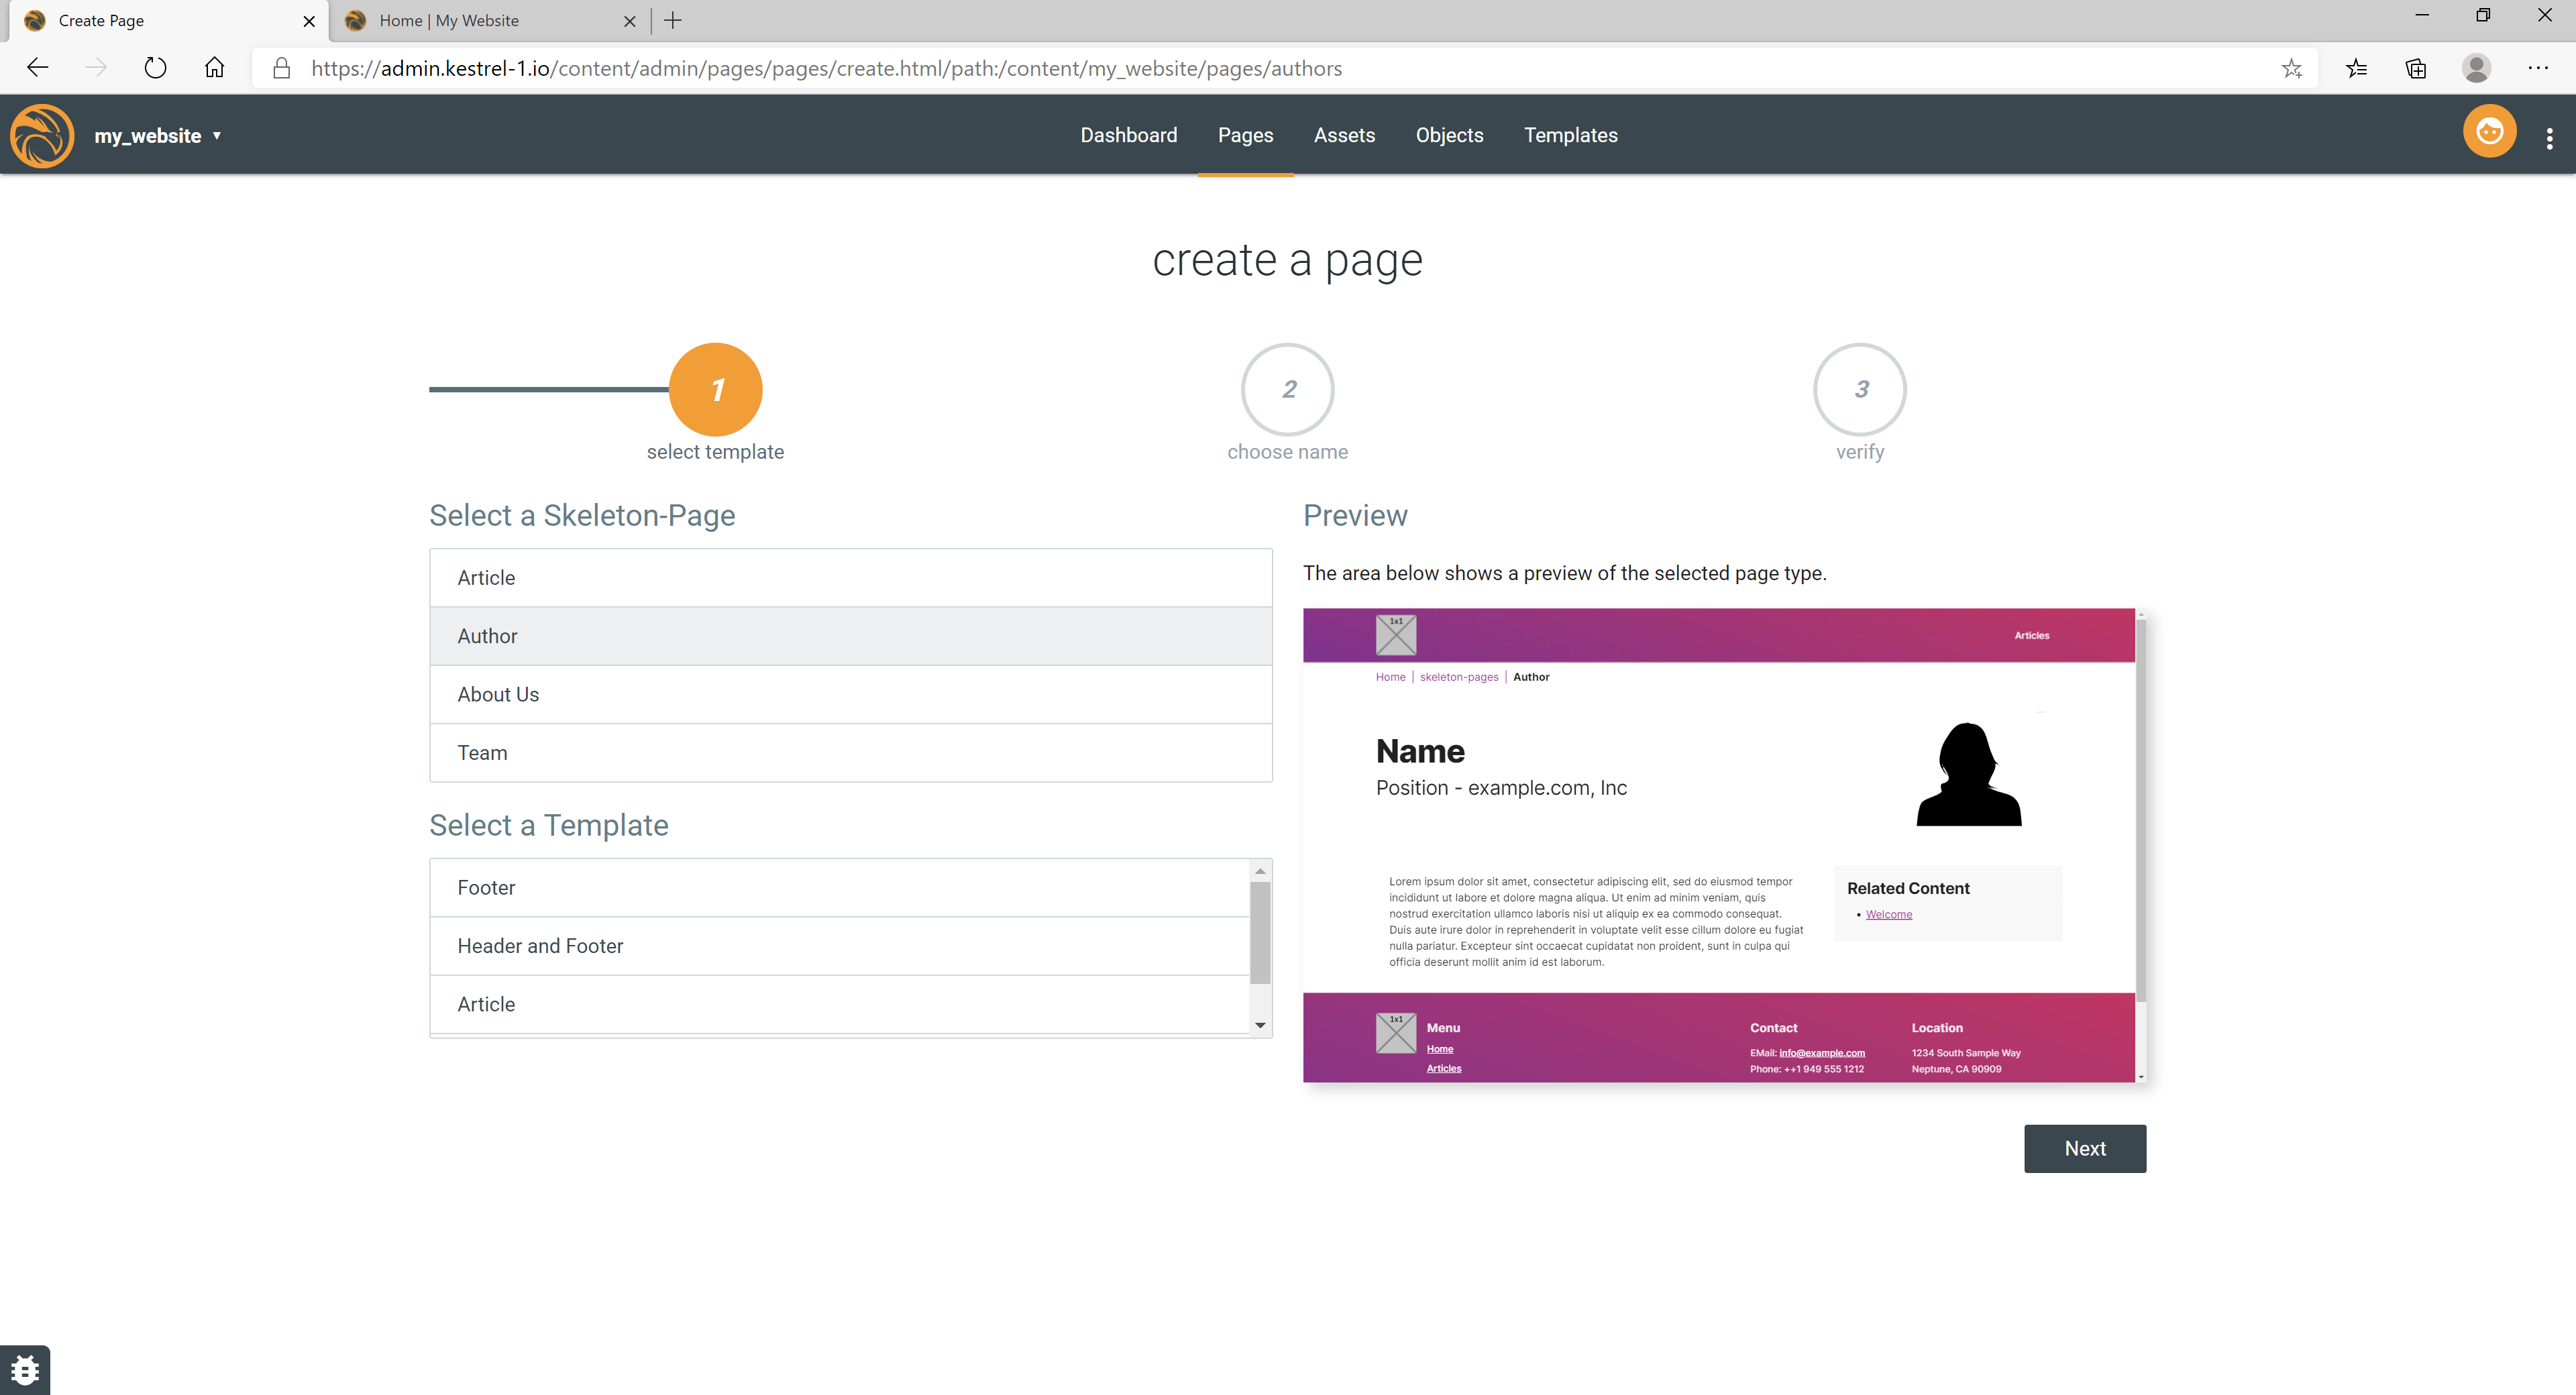This screenshot has height=1395, width=2576.
Task: Add page to favorites star icon
Action: point(2291,68)
